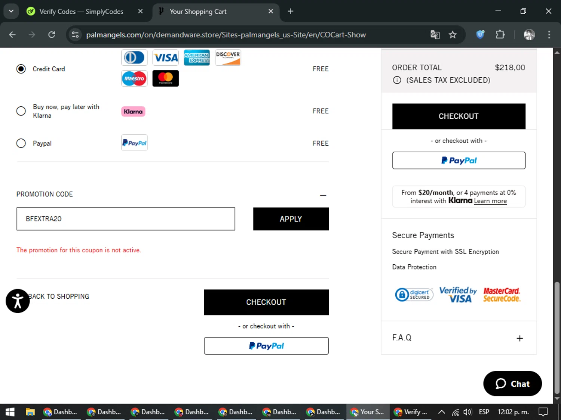Open network settings tray icon
This screenshot has width=561, height=420.
pos(455,412)
